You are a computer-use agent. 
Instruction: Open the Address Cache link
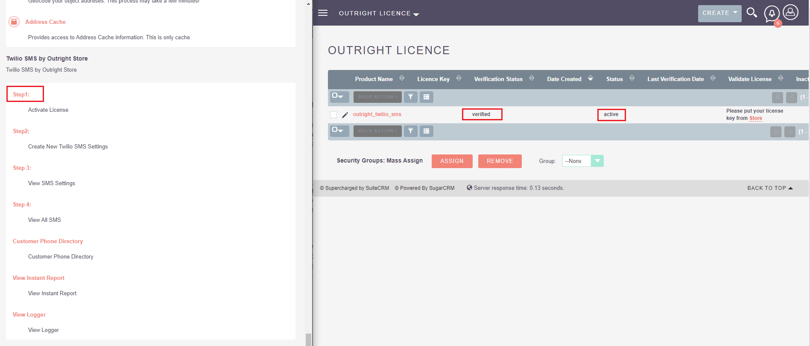45,22
